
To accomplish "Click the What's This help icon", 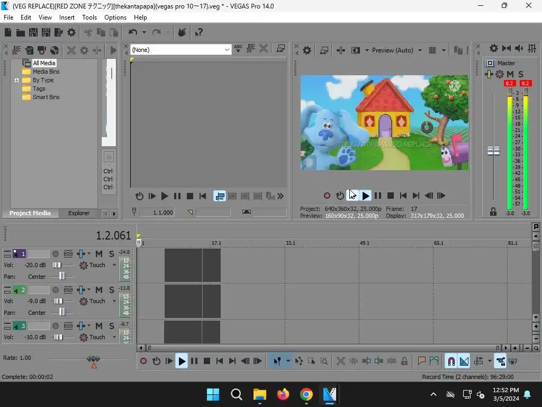I will tap(198, 32).
